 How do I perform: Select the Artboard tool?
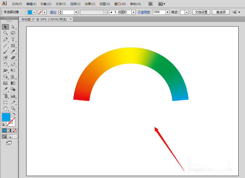5,102
